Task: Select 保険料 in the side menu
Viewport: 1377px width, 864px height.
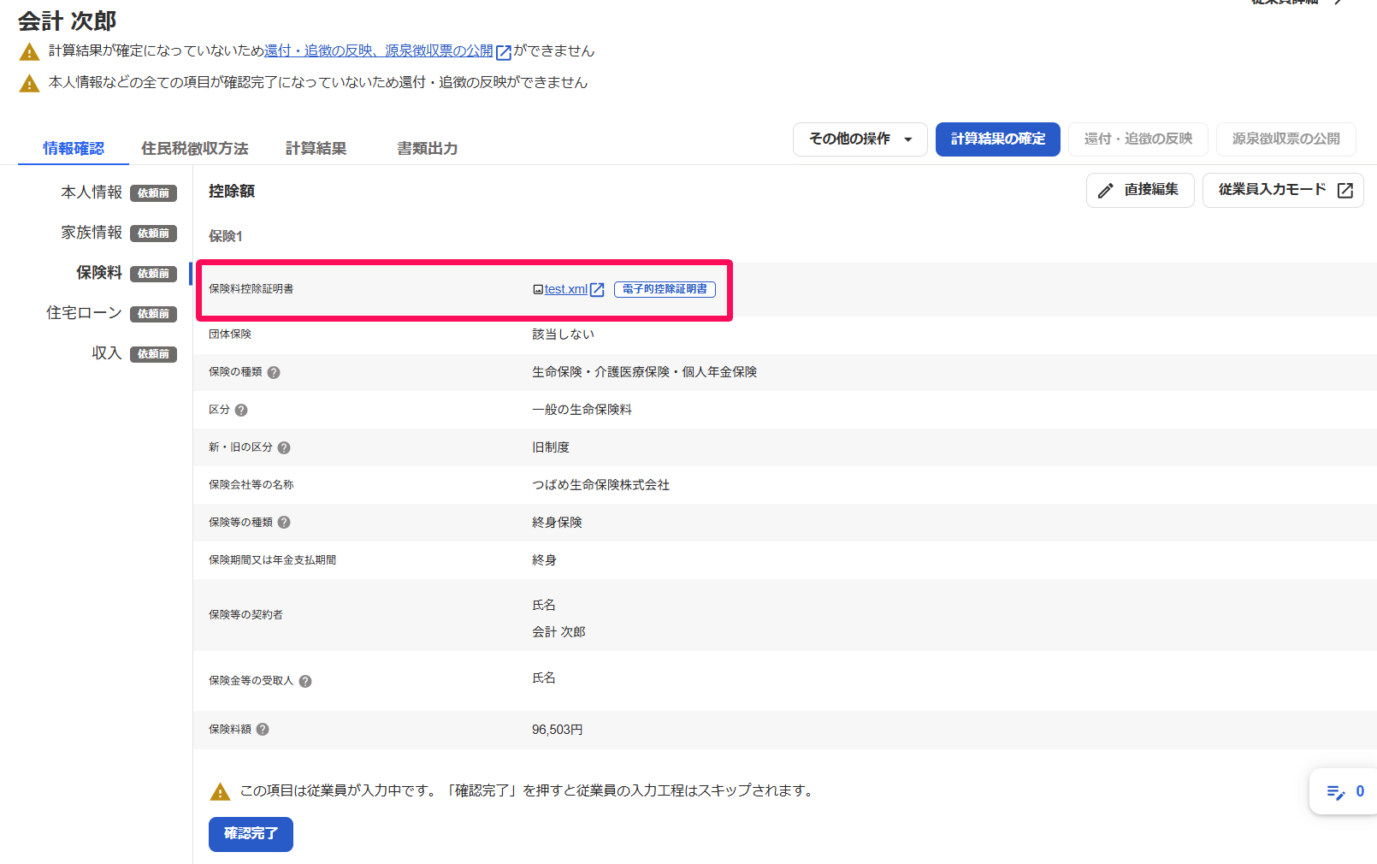Action: (x=99, y=273)
